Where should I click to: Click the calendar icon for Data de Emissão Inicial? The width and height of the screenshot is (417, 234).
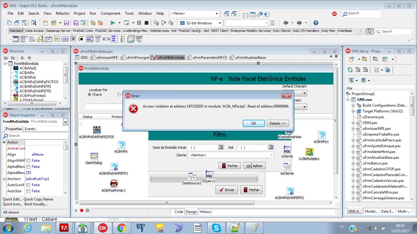221,147
